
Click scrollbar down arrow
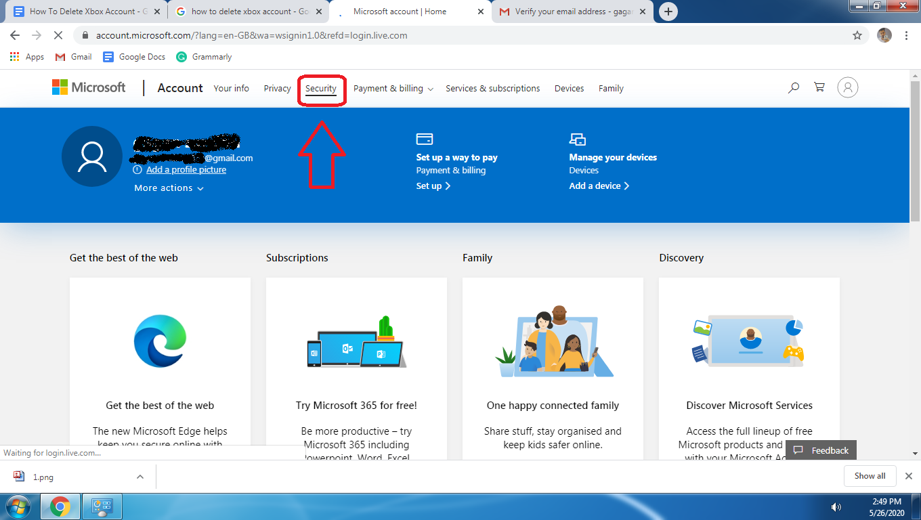[915, 454]
